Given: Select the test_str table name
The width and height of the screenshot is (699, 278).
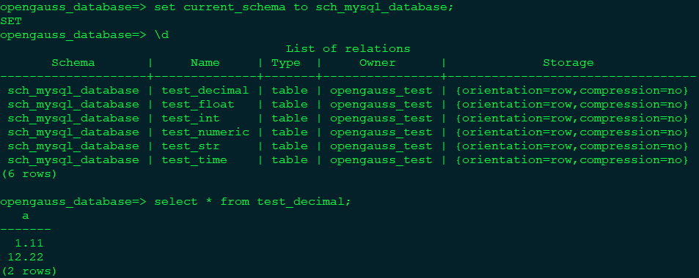Looking at the screenshot, I should 191,146.
